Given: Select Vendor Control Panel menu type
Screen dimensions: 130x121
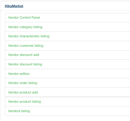Looking at the screenshot, I should 24,17.
